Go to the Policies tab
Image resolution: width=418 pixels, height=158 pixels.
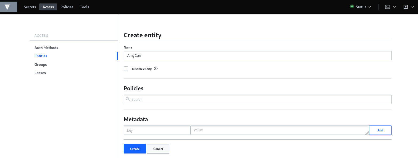tap(67, 7)
